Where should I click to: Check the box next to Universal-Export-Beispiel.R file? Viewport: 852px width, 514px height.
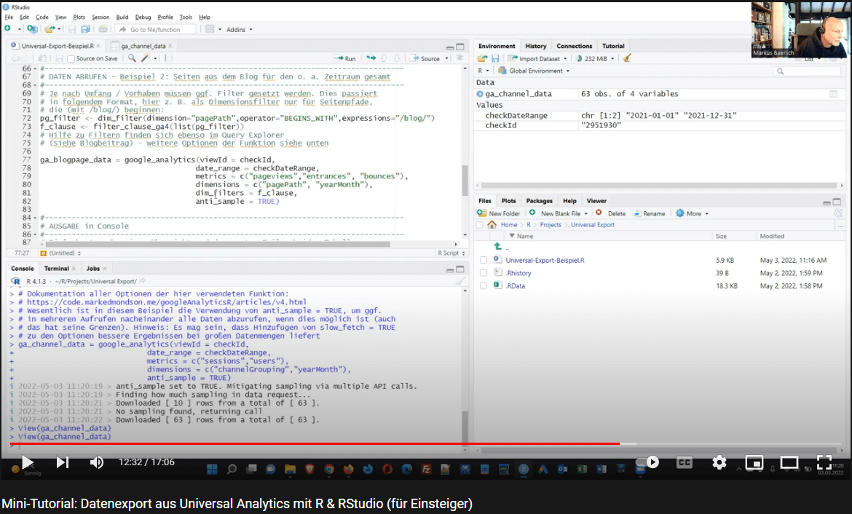point(483,260)
